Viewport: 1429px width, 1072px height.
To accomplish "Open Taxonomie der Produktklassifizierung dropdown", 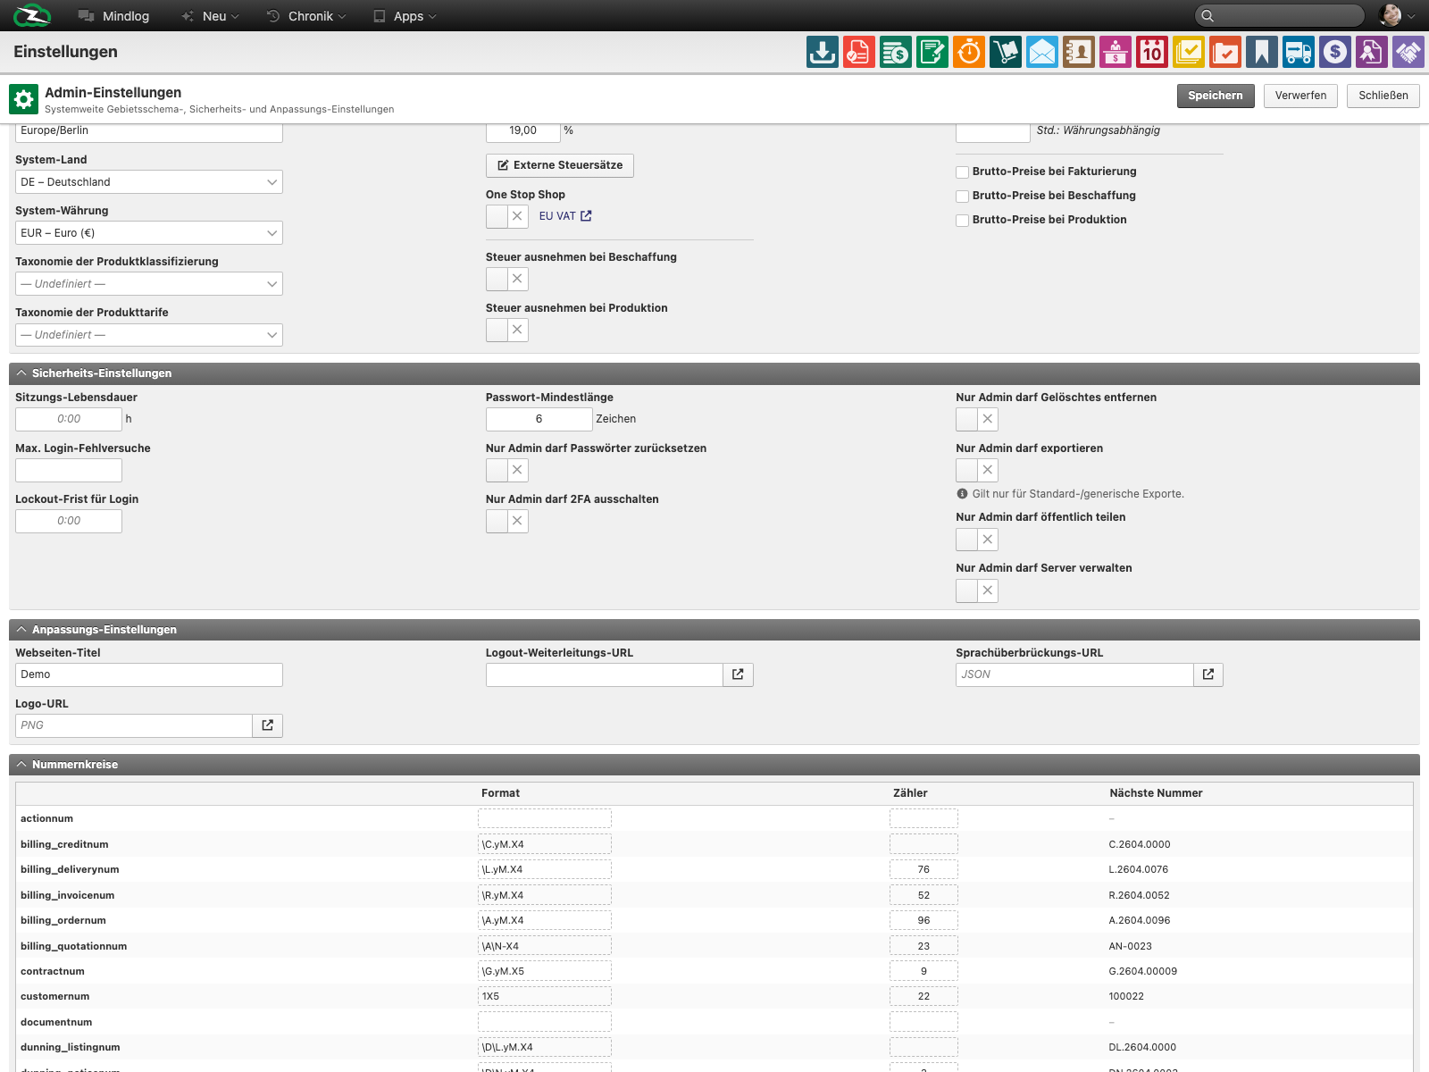I will coord(149,284).
